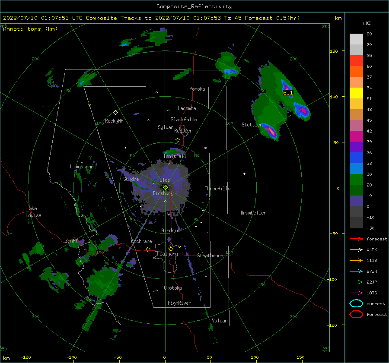Select the yellow swatch in dBZ scale
Viewport: 389px width, 363px height.
click(356, 93)
